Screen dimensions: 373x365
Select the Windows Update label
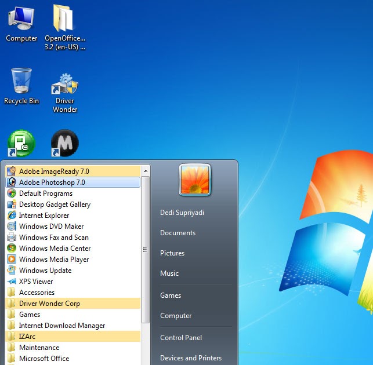[45, 271]
